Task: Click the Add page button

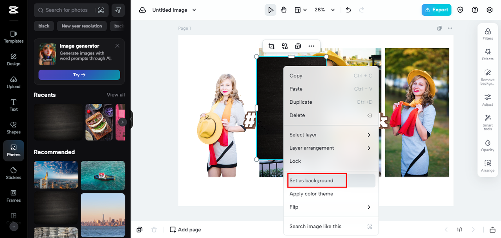Action: 186,230
